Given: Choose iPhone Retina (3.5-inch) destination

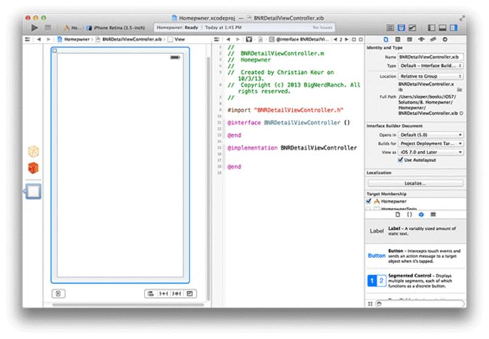Looking at the screenshot, I should (116, 28).
